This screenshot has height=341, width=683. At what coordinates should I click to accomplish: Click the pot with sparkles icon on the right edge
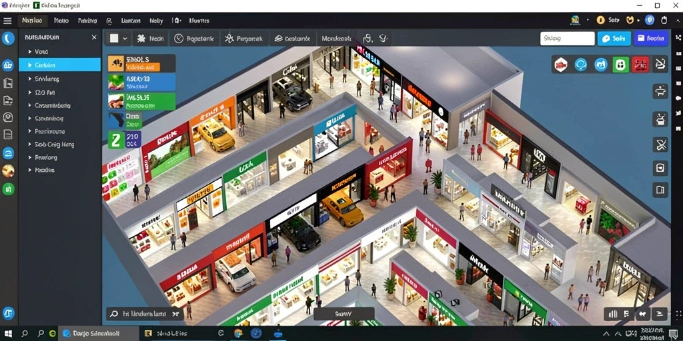tap(660, 119)
